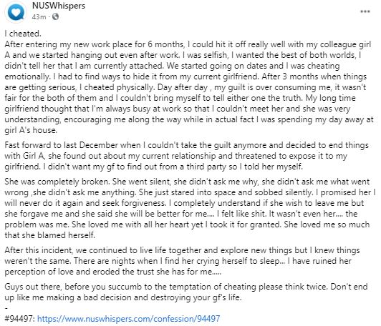Image resolution: width=381 pixels, height=326 pixels.
Task: Select the line beginning "Guys out there"
Action: pos(186,287)
